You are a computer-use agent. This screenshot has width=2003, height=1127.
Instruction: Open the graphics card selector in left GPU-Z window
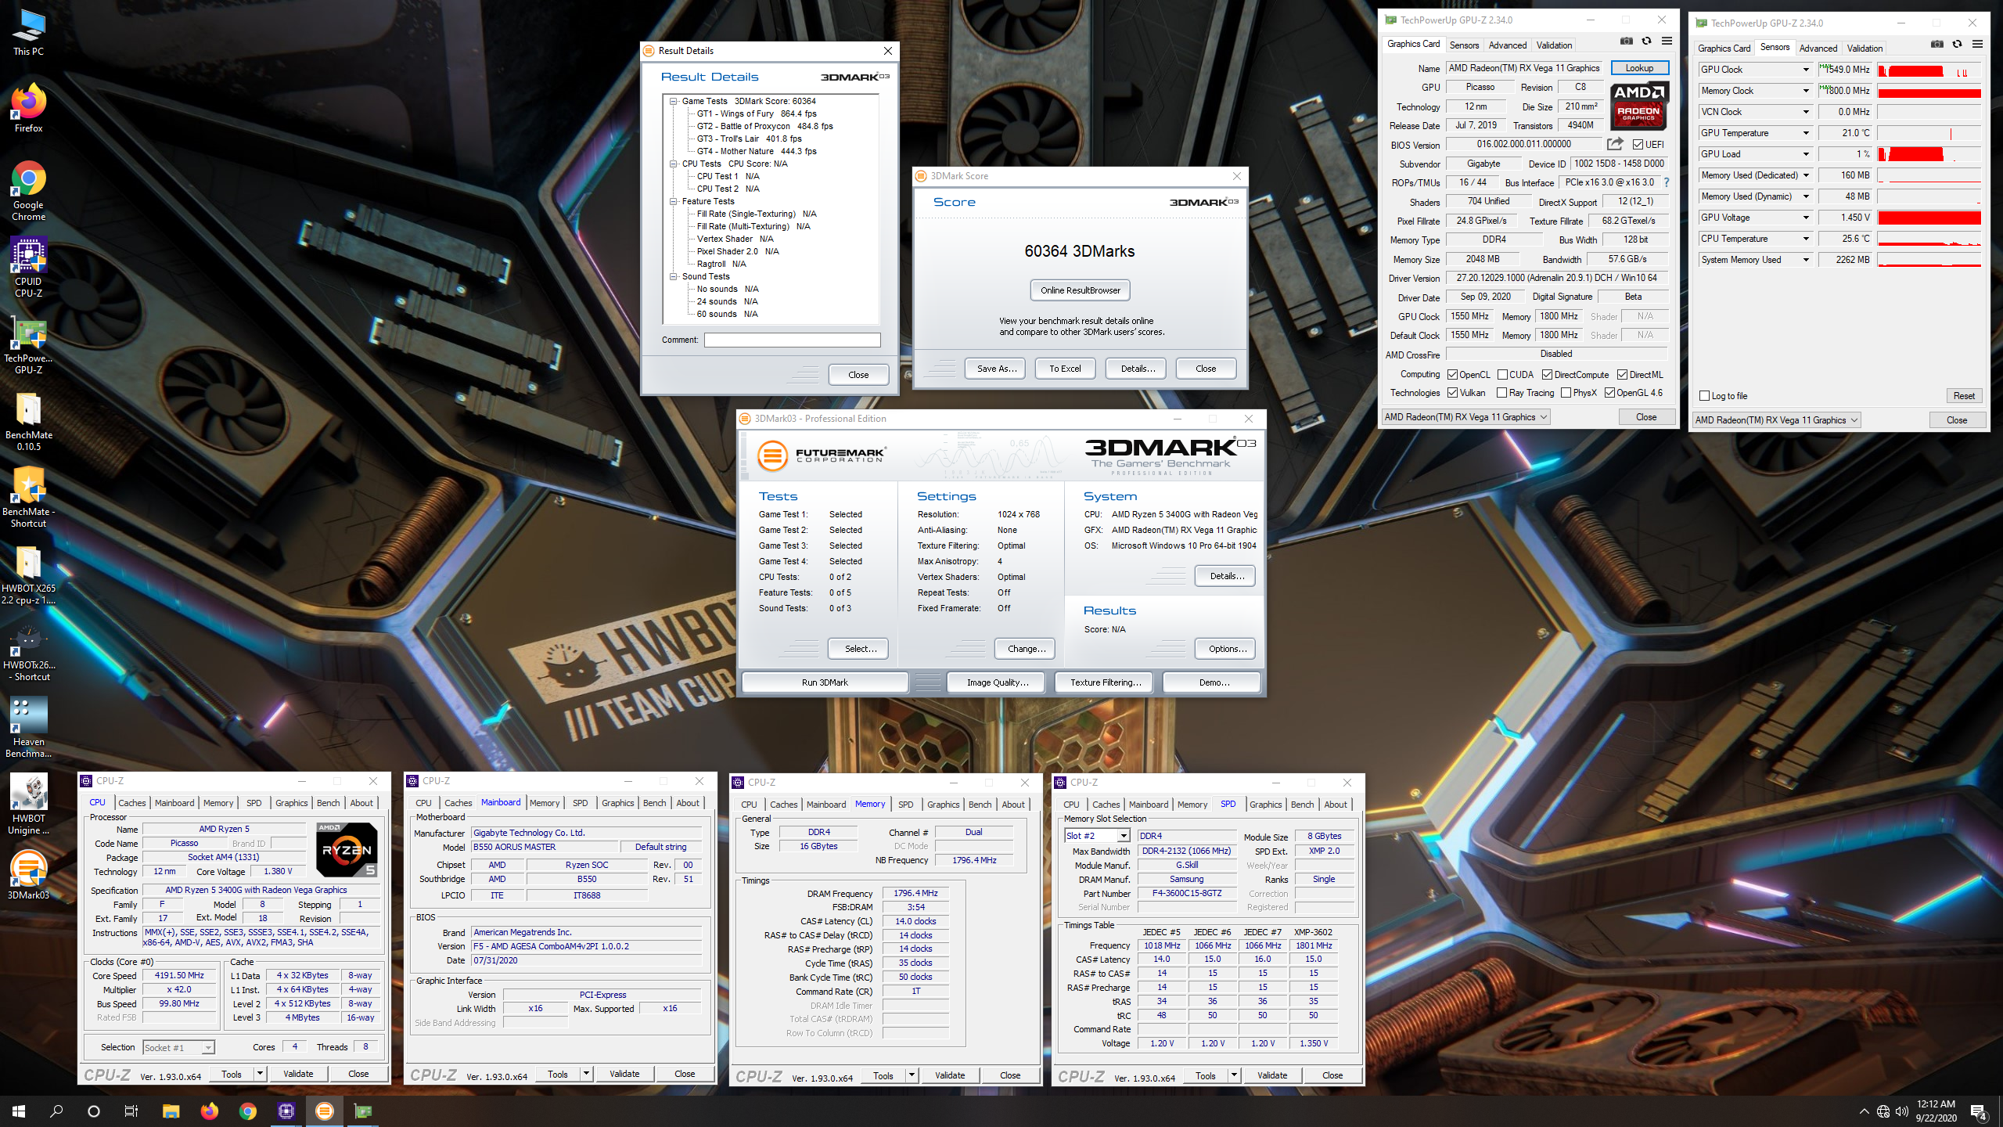[x=1465, y=417]
